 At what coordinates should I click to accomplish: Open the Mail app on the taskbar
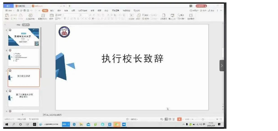tap(88, 125)
